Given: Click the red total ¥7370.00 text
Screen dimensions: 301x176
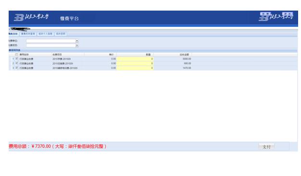Looking at the screenshot, I should pyautogui.click(x=58, y=146).
